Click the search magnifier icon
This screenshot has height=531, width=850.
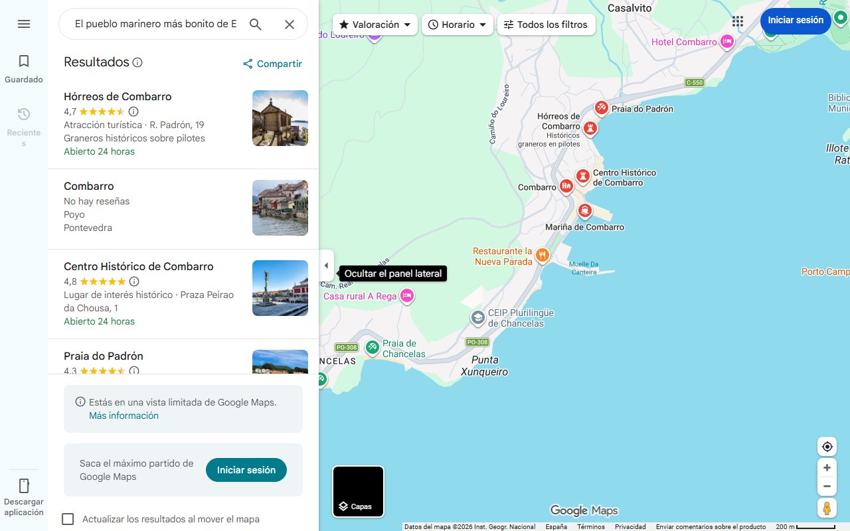[x=256, y=24]
